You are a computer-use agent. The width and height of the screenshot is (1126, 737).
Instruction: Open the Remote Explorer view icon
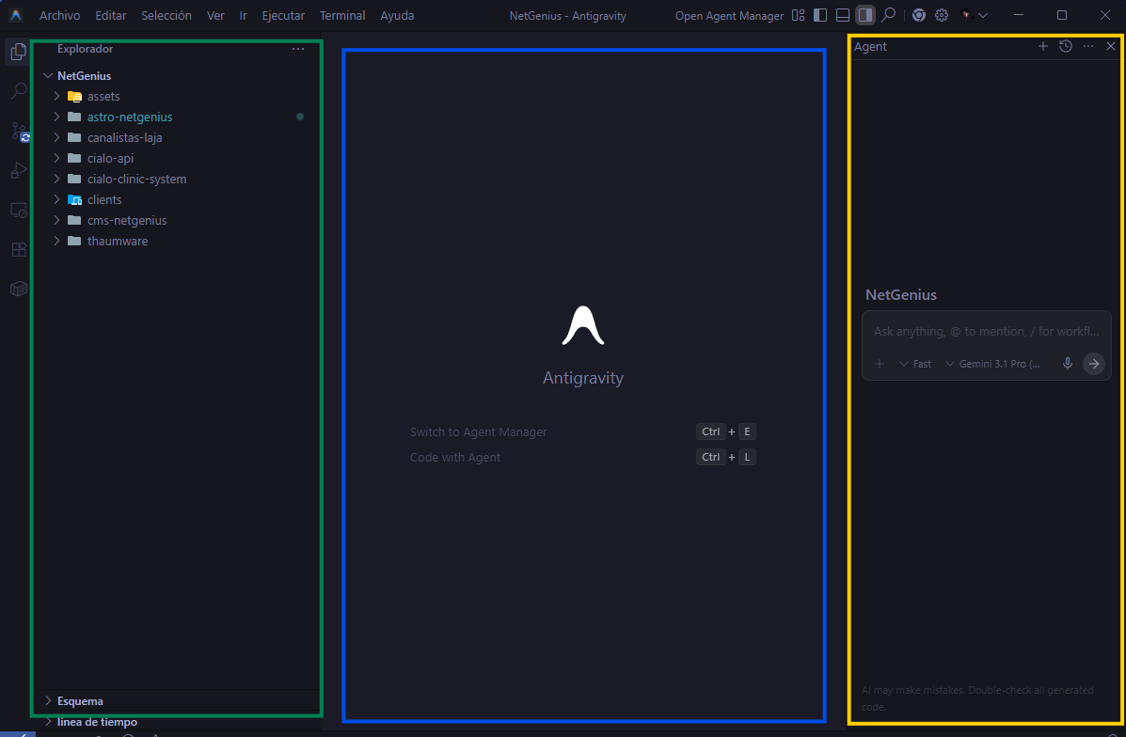[x=18, y=210]
